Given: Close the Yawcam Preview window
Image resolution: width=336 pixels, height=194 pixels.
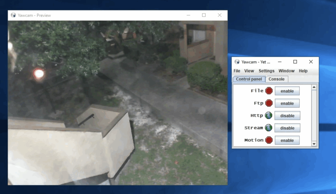Looking at the screenshot, I should pos(220,15).
